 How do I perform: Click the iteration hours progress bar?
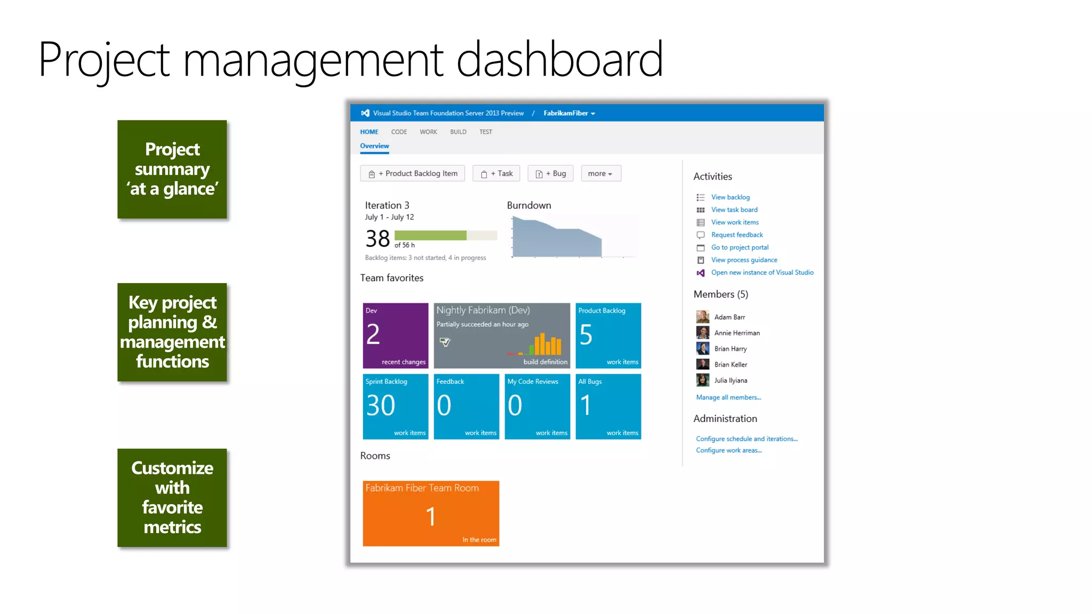(x=445, y=236)
